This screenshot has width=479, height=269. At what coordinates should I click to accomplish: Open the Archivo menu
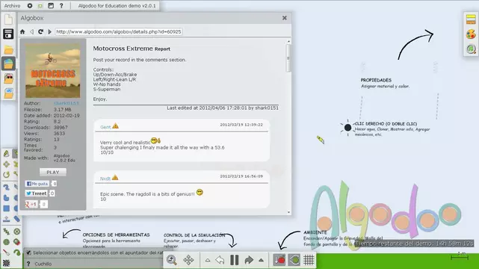coord(12,5)
